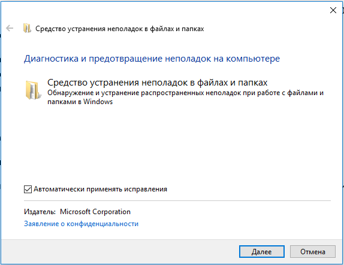Click the large files and folders icon
Screen dimensions: 344x265
(33, 90)
